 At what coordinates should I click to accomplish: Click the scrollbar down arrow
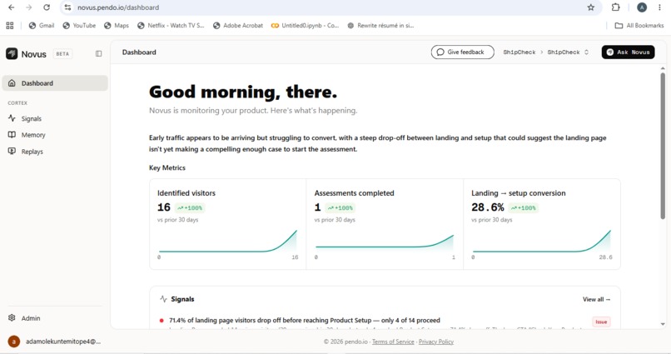(663, 325)
